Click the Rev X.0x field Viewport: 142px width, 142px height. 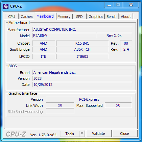[114, 35]
